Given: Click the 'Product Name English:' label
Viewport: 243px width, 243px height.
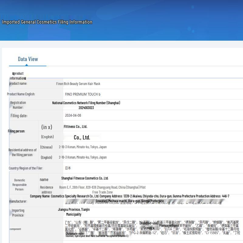Looking at the screenshot, I should 21,94.
